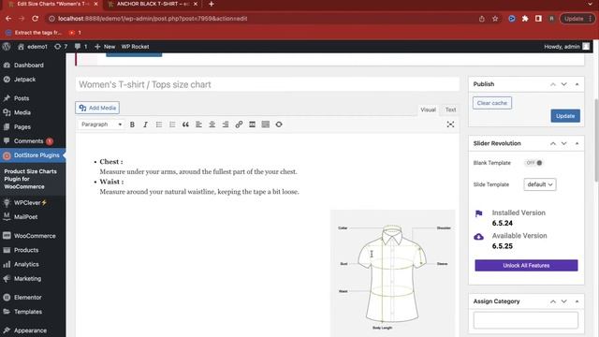Click the size chart title field

coord(268,84)
